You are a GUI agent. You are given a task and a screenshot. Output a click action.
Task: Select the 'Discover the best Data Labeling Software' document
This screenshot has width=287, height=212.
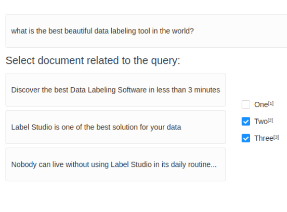(x=115, y=89)
